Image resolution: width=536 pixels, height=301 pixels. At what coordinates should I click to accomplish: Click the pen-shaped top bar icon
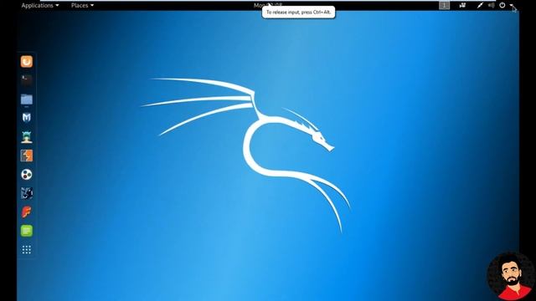(480, 5)
